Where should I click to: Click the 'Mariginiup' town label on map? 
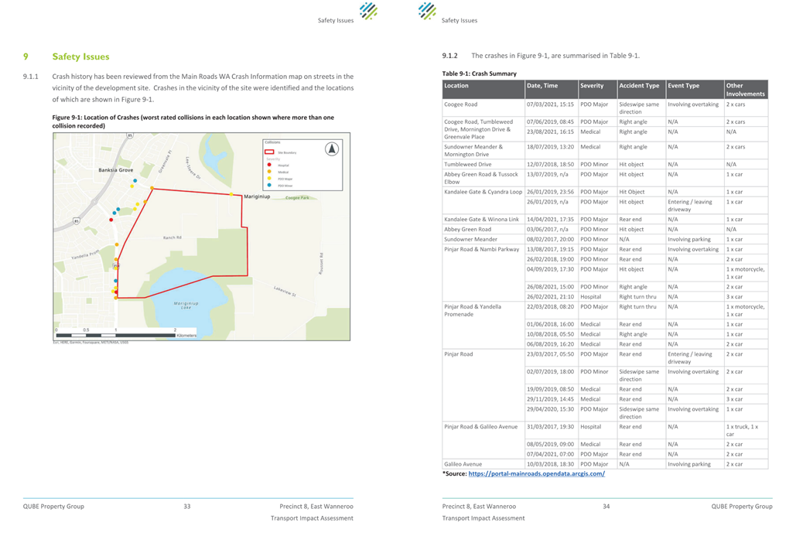point(257,196)
